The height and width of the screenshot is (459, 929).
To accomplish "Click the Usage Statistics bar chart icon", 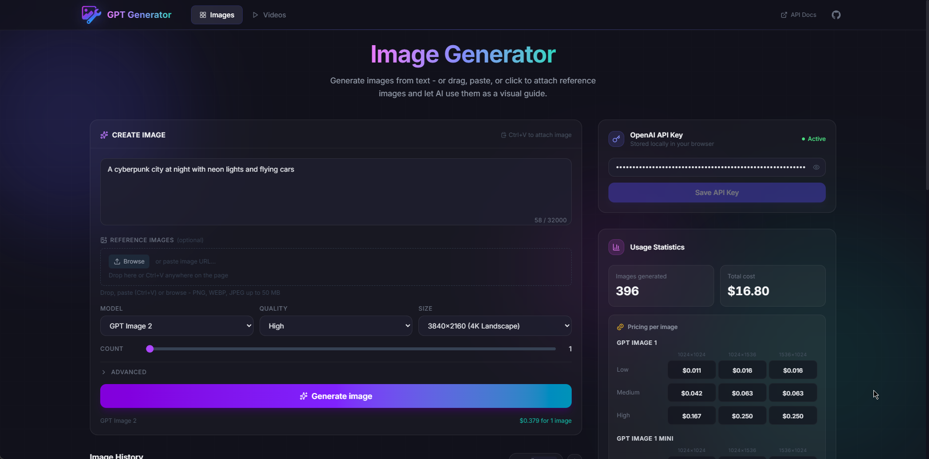I will tap(616, 247).
